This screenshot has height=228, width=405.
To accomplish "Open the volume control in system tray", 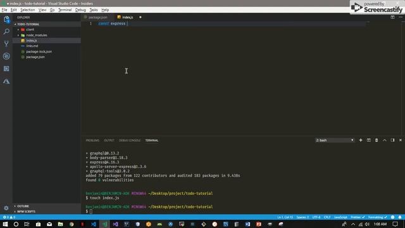I will (x=367, y=224).
